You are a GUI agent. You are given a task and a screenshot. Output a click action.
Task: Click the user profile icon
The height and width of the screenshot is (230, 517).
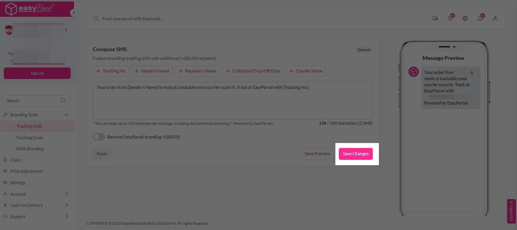point(495,18)
